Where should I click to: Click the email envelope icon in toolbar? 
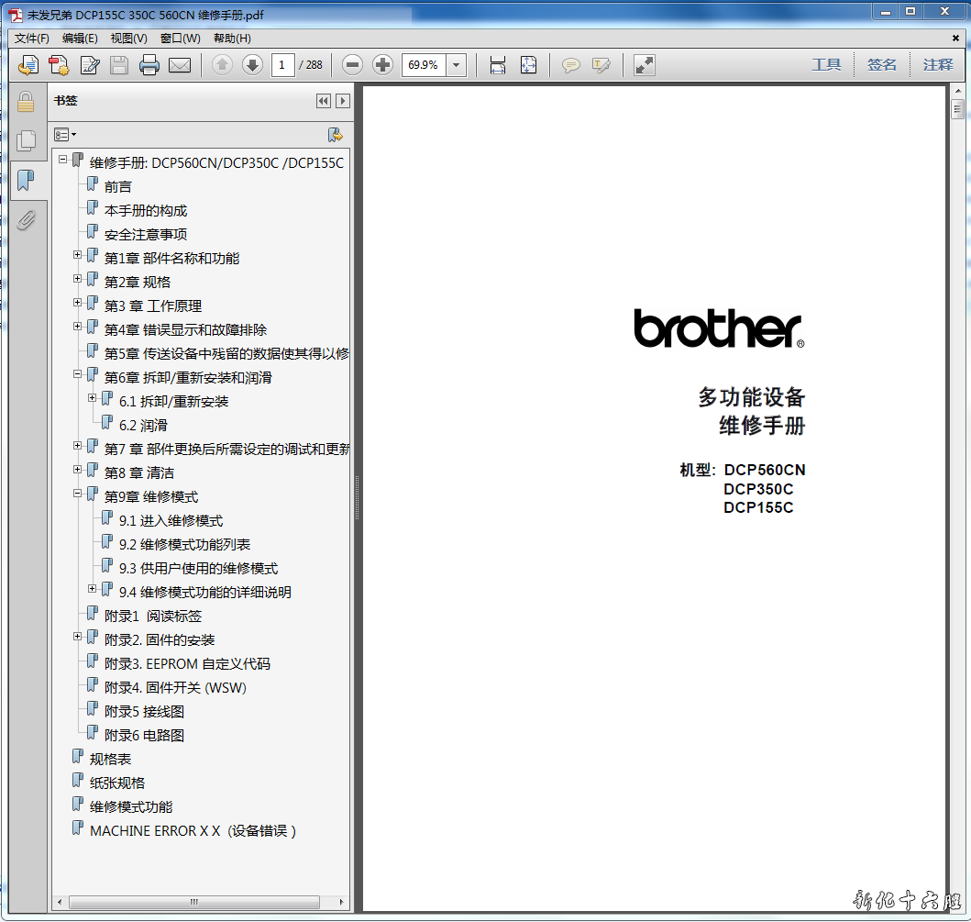[x=180, y=65]
